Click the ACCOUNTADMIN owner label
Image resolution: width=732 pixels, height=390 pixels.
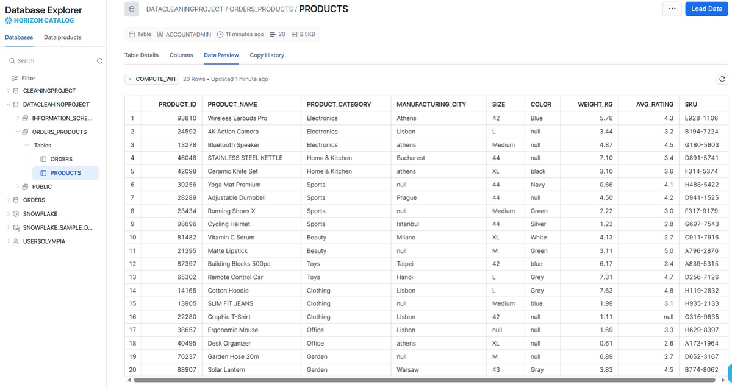[188, 34]
